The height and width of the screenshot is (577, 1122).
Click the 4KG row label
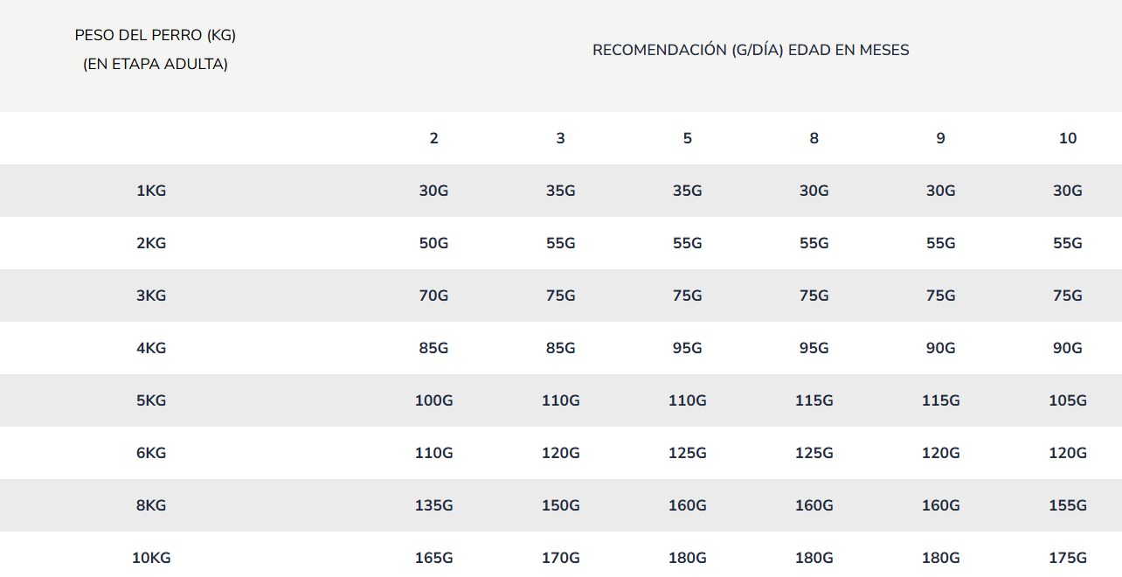(x=151, y=348)
